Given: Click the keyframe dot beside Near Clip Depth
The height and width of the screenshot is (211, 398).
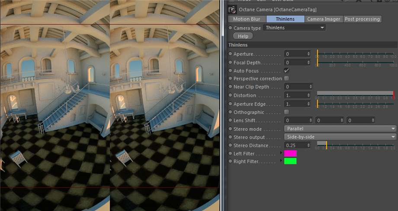Looking at the screenshot, I should [230, 87].
